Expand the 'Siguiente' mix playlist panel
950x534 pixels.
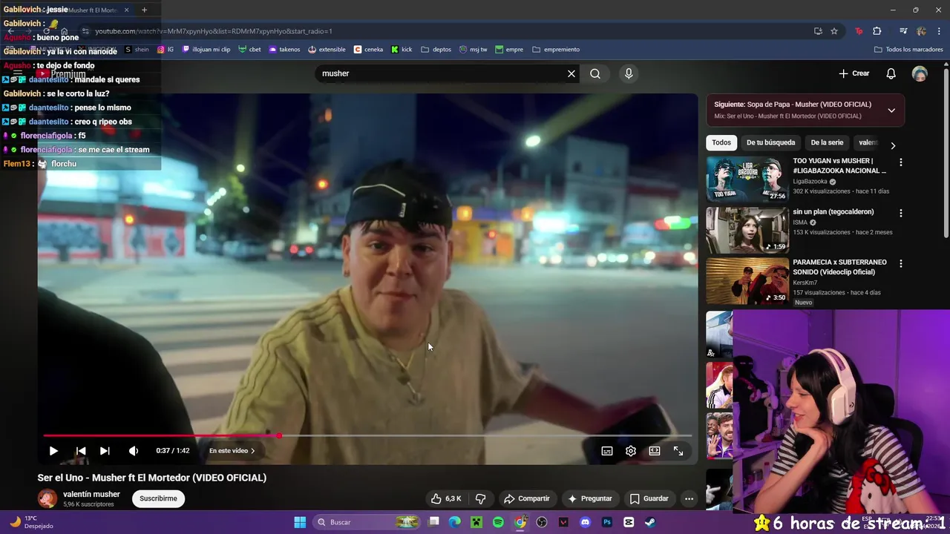point(891,111)
